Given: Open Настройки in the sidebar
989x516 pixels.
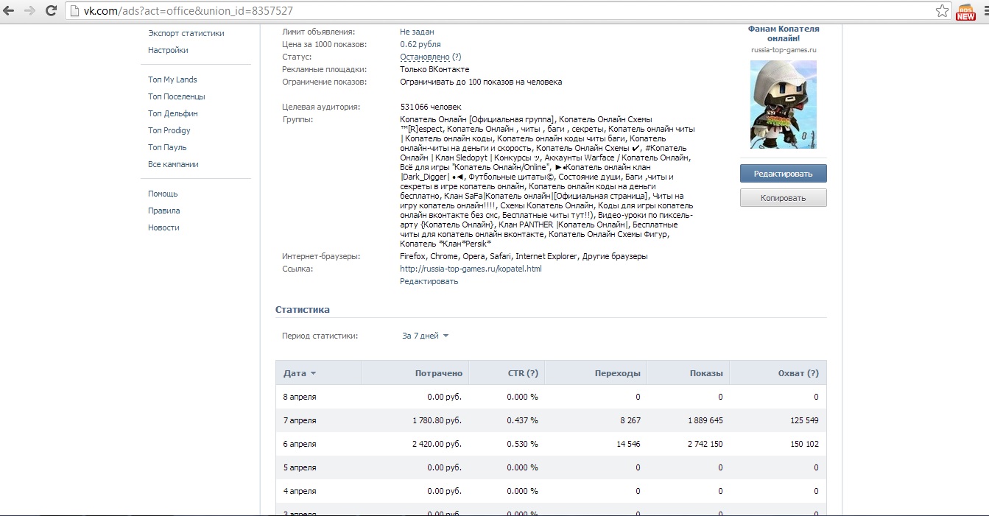Looking at the screenshot, I should (x=168, y=50).
